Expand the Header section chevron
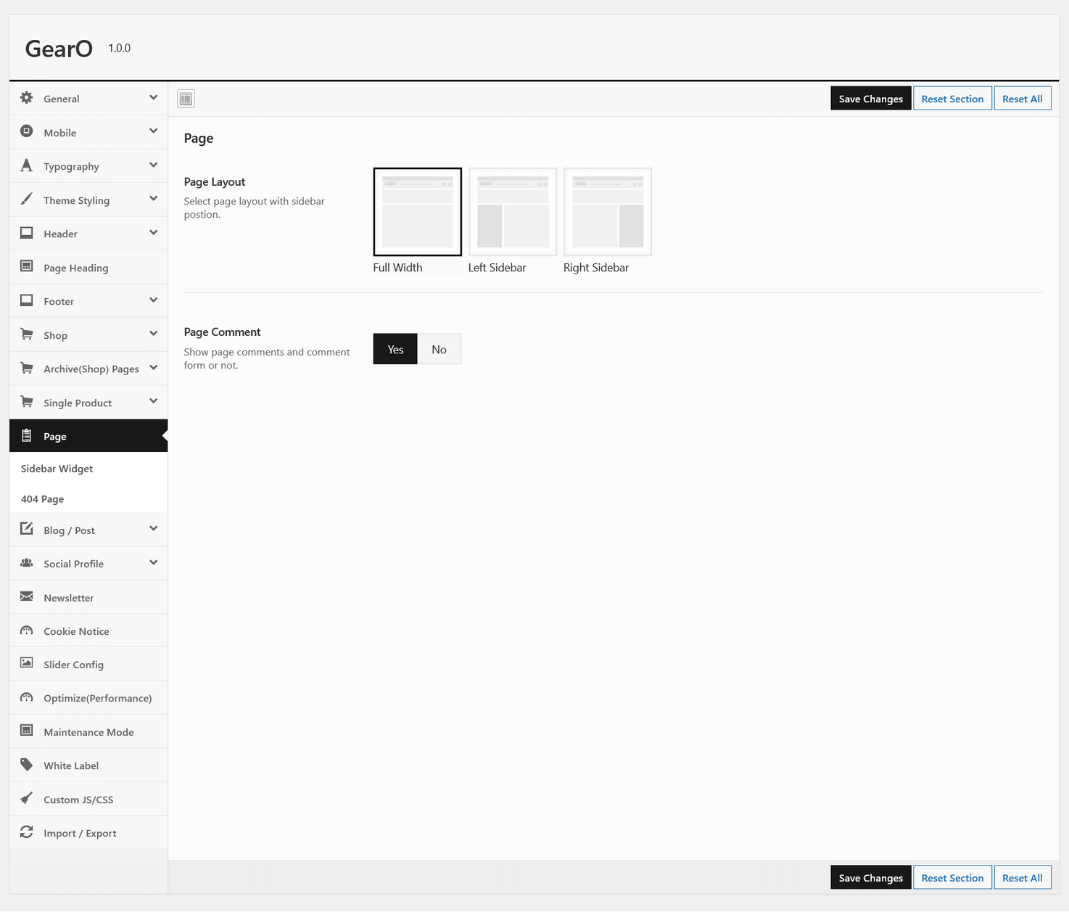1069x912 pixels. click(x=153, y=233)
